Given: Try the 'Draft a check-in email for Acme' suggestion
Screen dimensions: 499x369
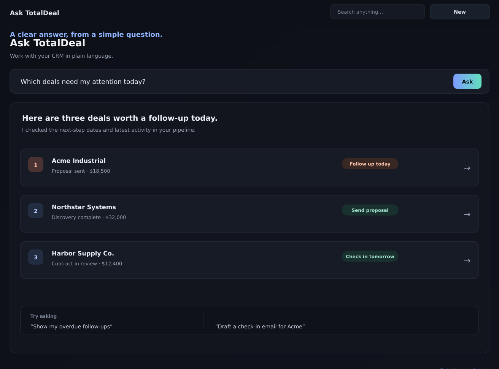Looking at the screenshot, I should 260,326.
